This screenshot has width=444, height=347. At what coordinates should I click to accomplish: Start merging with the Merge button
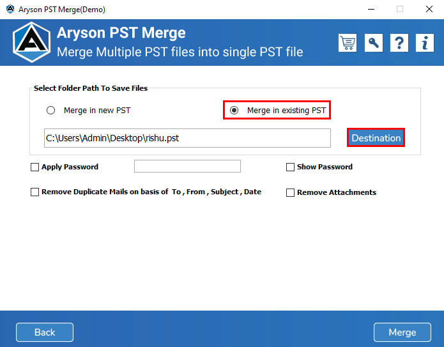tap(402, 332)
